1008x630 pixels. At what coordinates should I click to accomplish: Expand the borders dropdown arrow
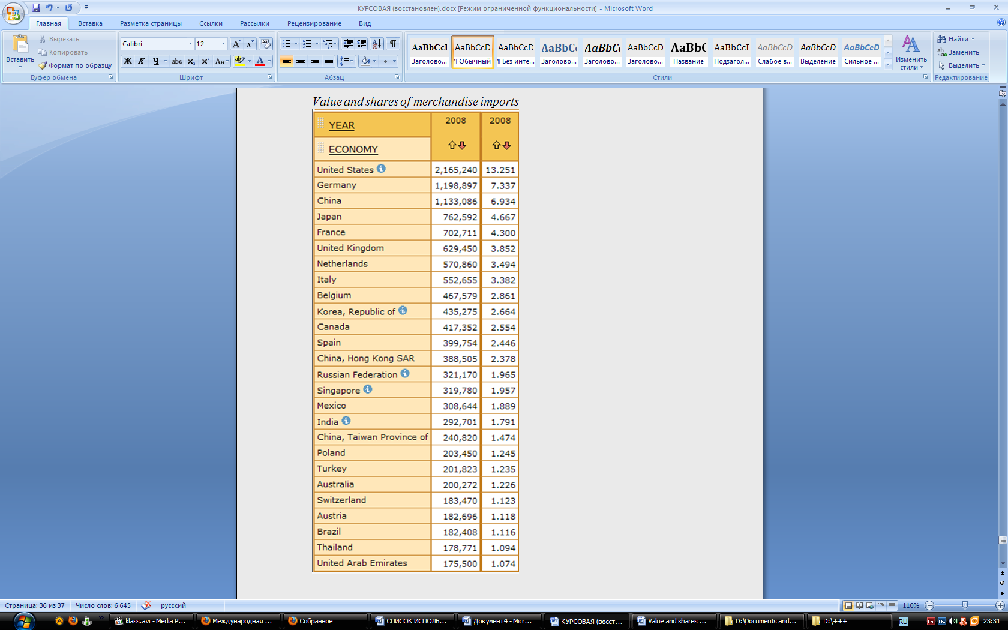[394, 61]
